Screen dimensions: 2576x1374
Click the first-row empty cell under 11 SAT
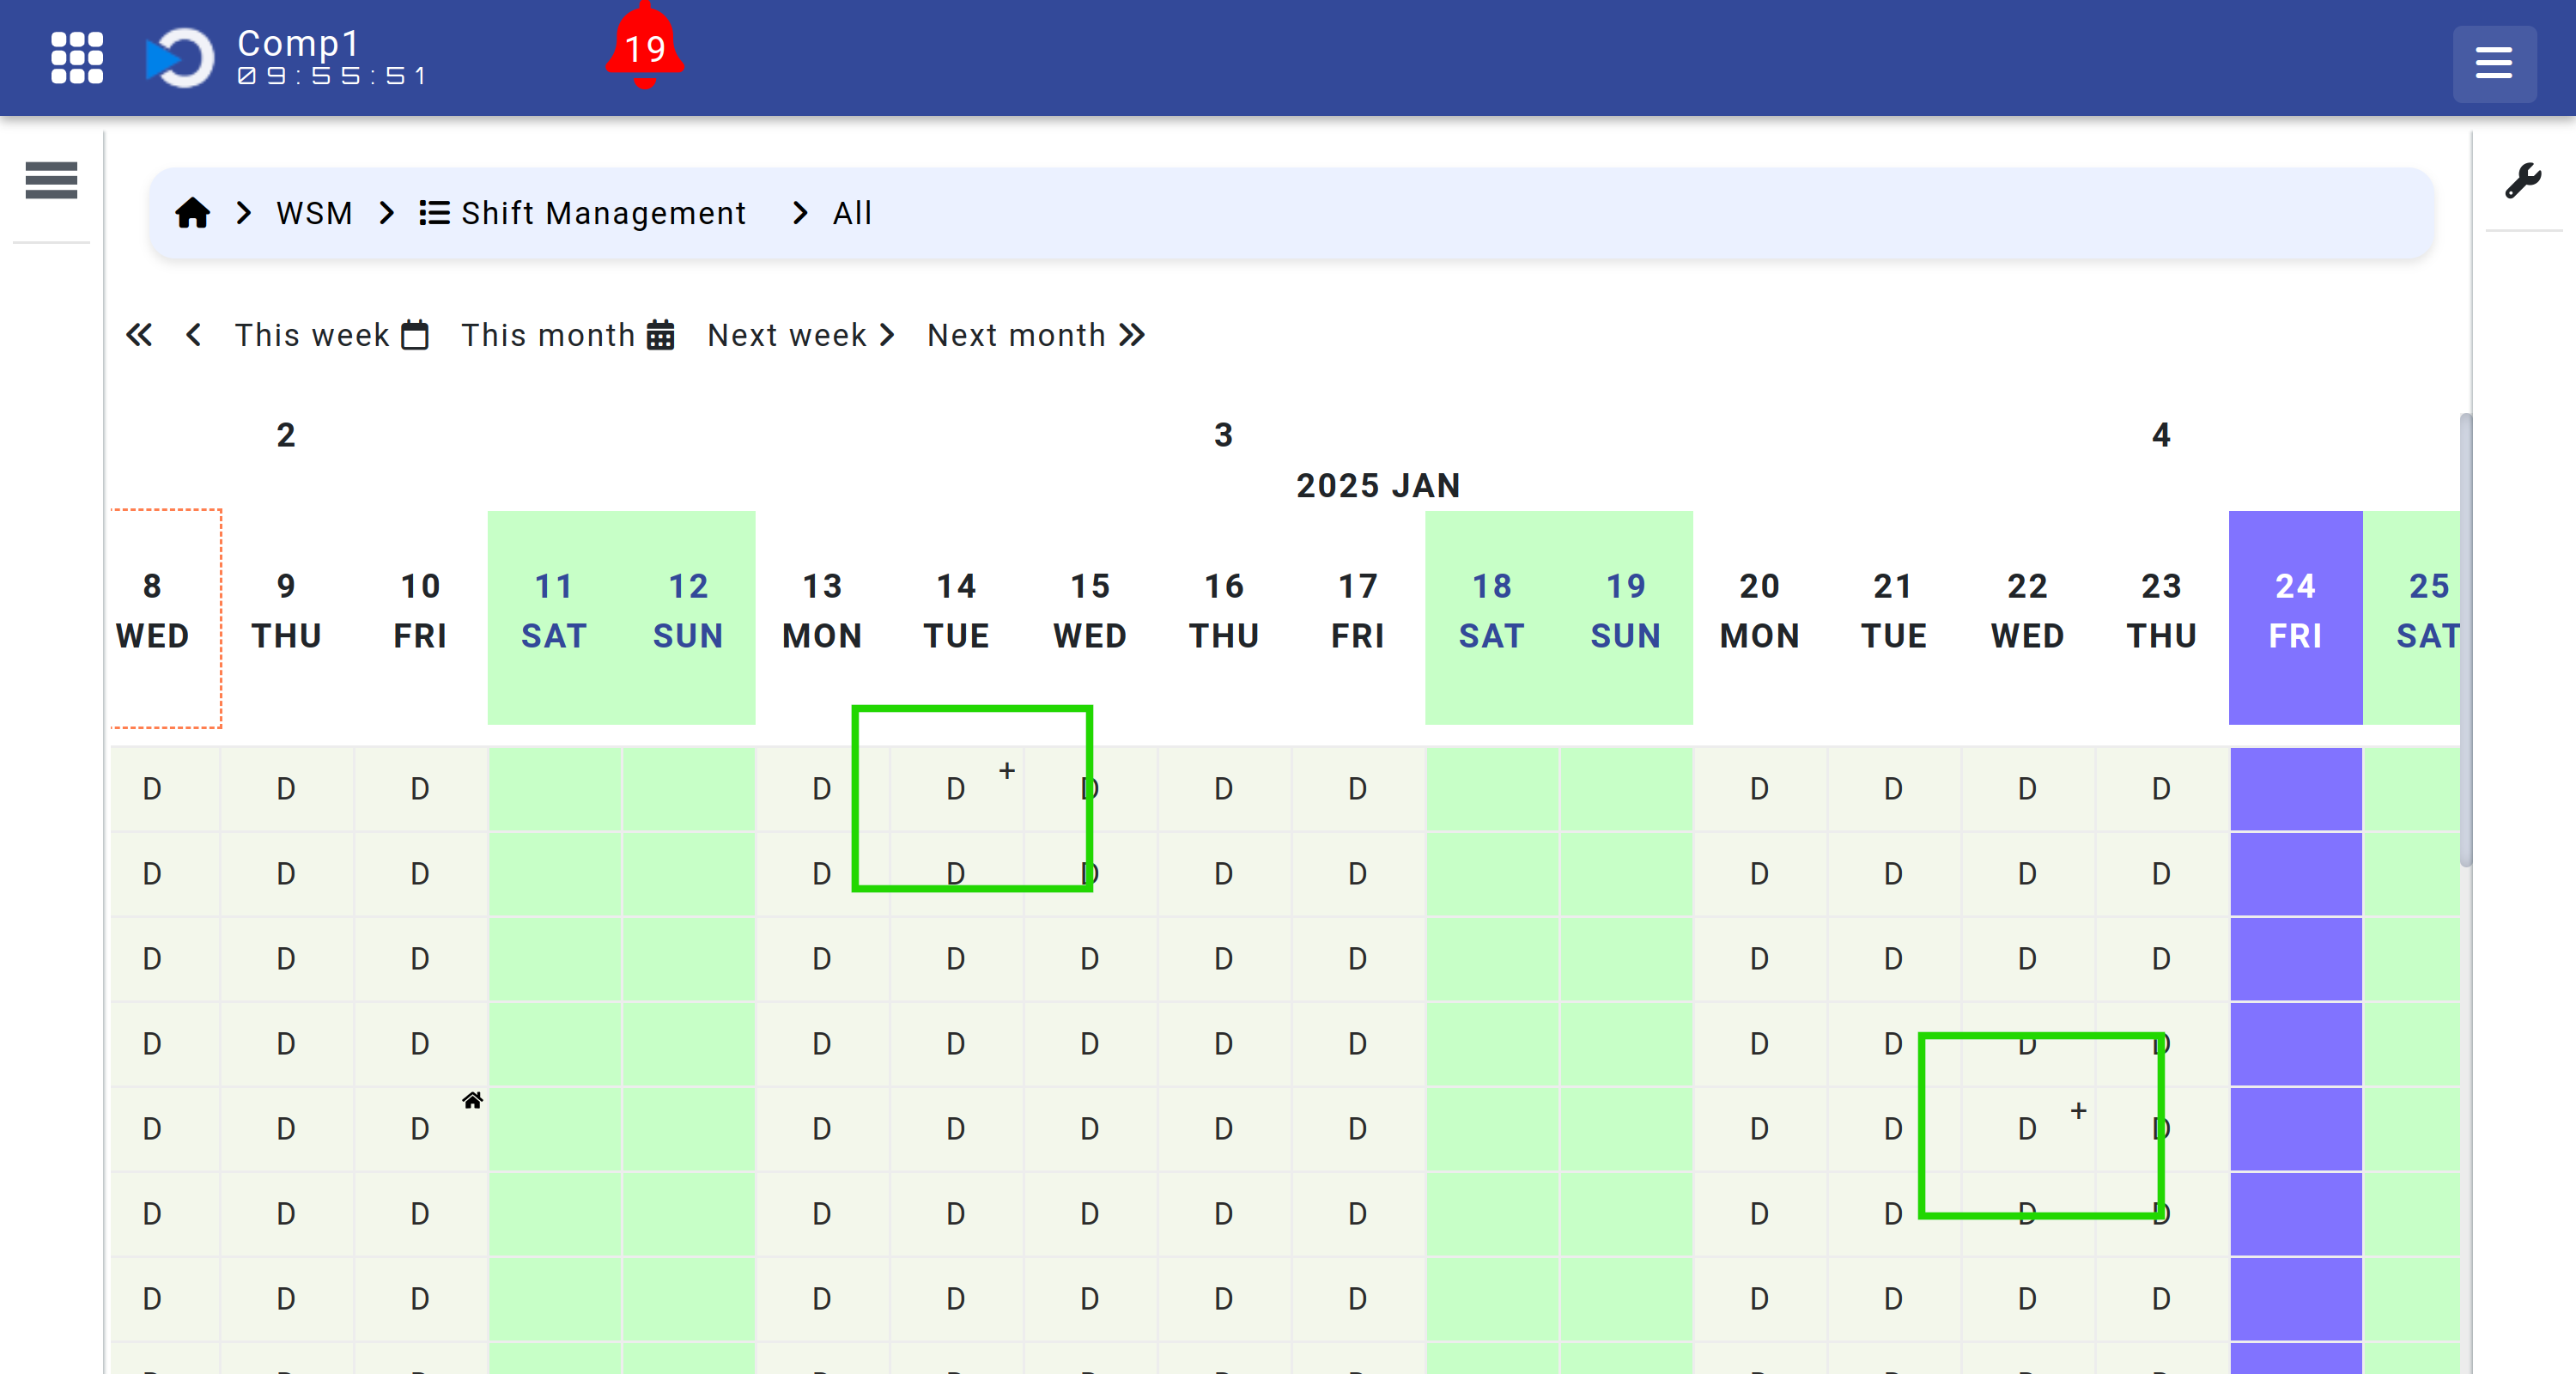coord(554,789)
